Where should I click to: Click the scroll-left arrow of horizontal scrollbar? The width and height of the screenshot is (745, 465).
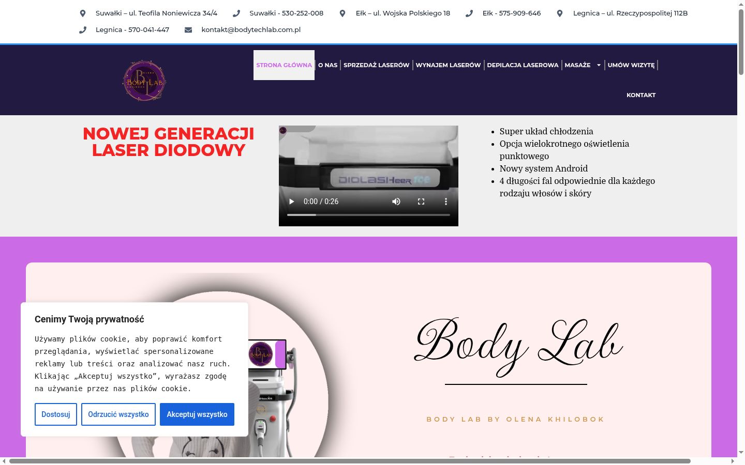point(4,461)
